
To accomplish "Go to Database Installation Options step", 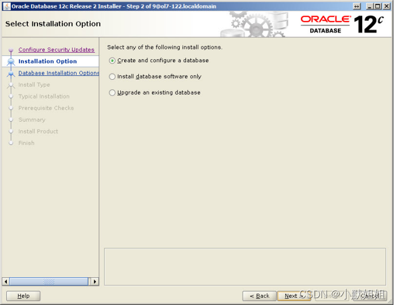I will point(58,73).
